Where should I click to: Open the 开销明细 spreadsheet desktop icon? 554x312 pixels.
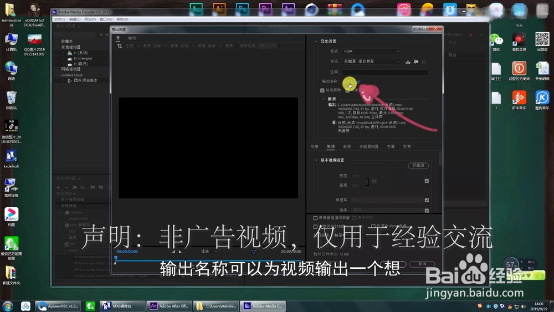(x=542, y=71)
